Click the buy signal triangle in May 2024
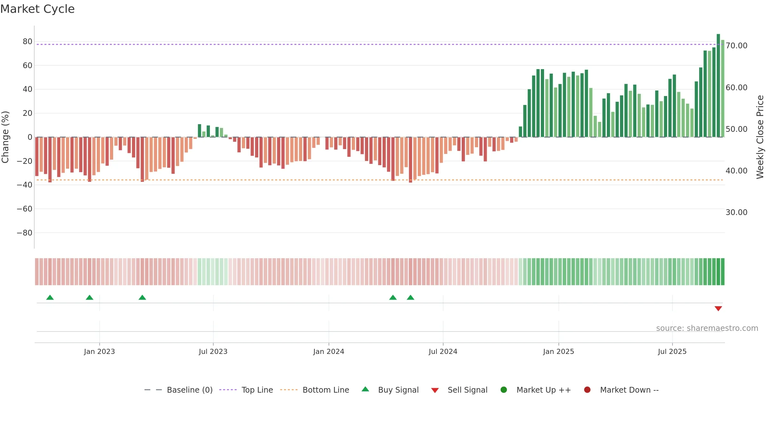Viewport: 769px width, 432px height. click(x=410, y=298)
